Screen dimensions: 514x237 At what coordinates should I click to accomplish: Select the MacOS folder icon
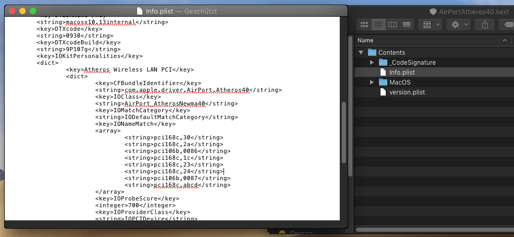(x=383, y=82)
